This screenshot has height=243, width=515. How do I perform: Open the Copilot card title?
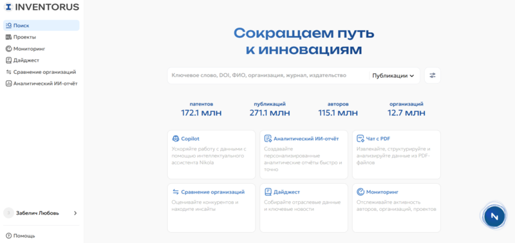(x=190, y=139)
